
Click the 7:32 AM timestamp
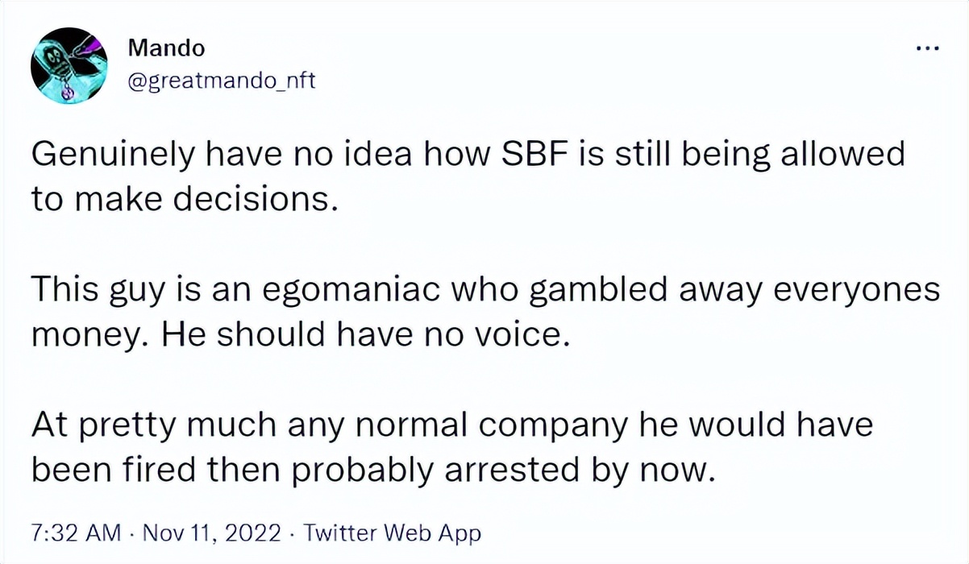[77, 533]
